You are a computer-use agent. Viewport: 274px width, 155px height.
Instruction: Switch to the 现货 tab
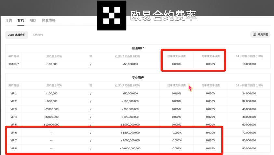[x=8, y=20]
